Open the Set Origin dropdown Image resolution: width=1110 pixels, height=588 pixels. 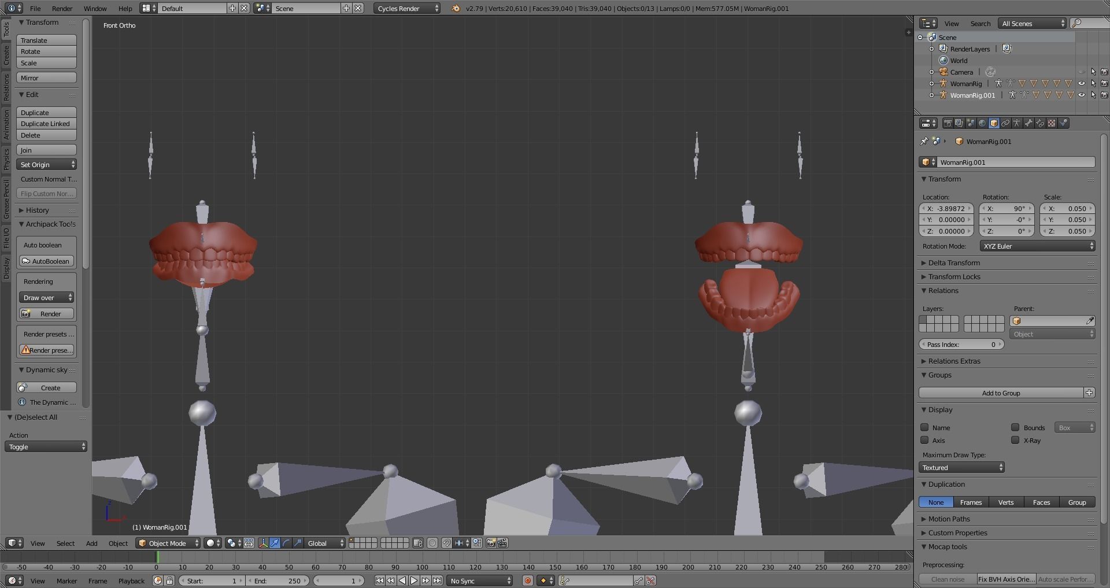point(46,164)
